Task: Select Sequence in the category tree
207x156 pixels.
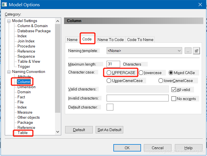Action: (26, 56)
